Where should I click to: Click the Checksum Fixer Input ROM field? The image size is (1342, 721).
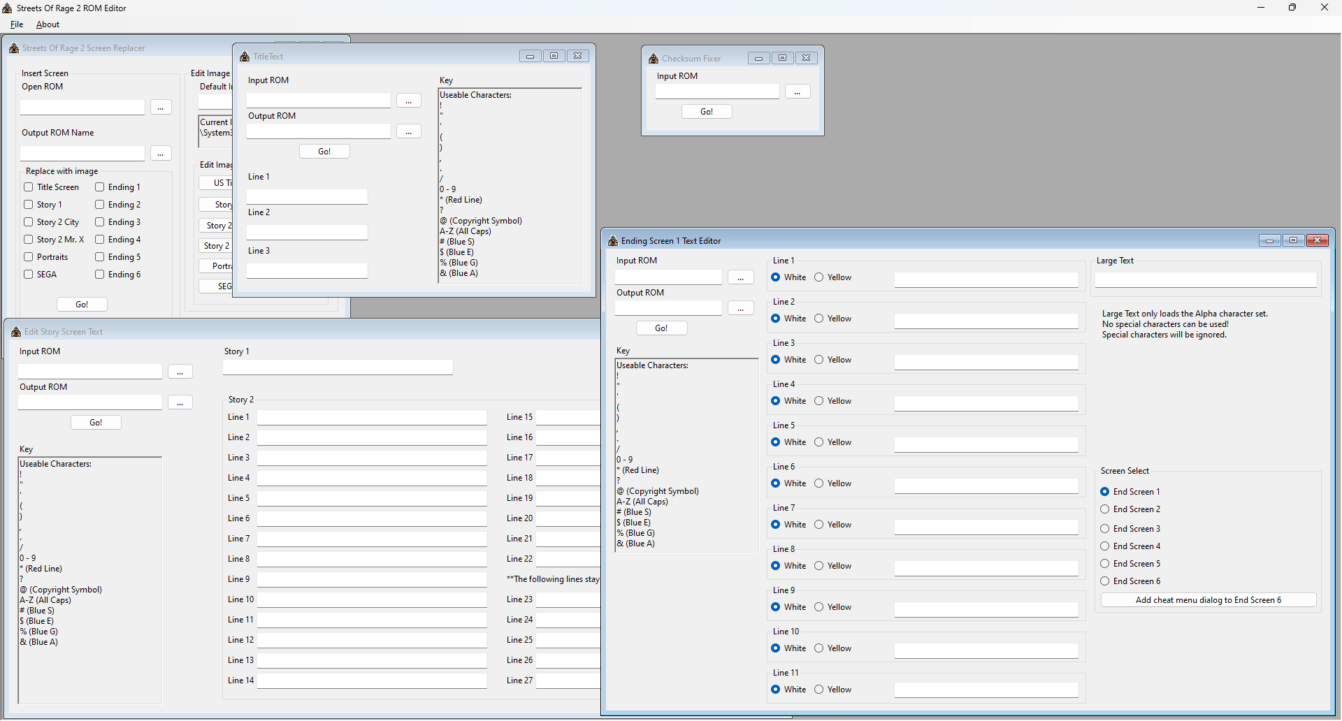click(x=717, y=92)
